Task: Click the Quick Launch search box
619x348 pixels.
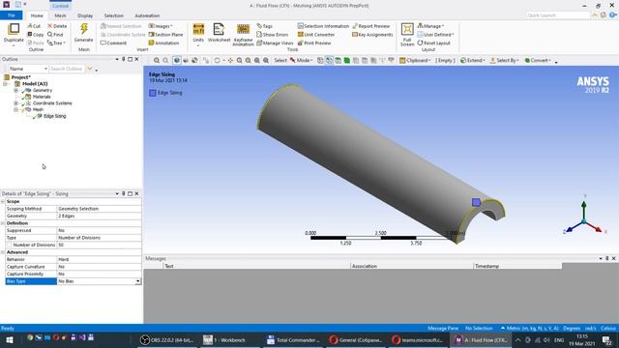Action: (558, 15)
